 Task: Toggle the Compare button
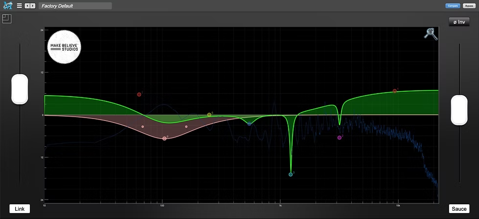coord(452,6)
